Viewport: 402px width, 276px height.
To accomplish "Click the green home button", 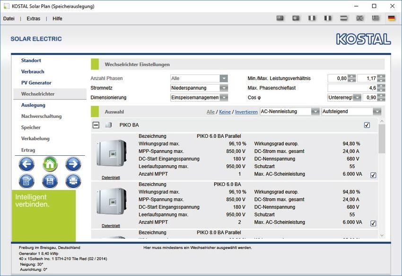I will tap(50, 164).
